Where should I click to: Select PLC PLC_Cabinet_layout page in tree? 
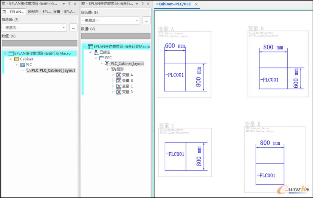53,70
